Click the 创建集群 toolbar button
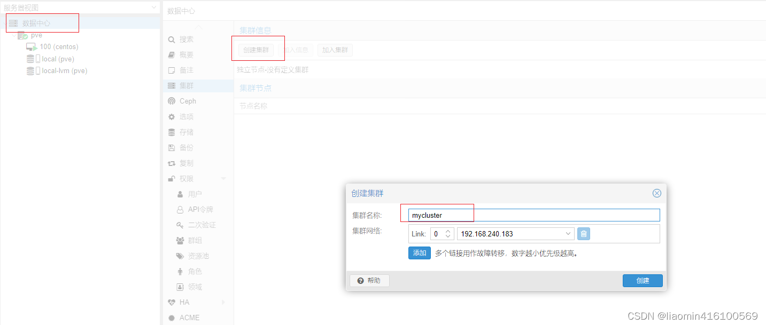 click(256, 50)
